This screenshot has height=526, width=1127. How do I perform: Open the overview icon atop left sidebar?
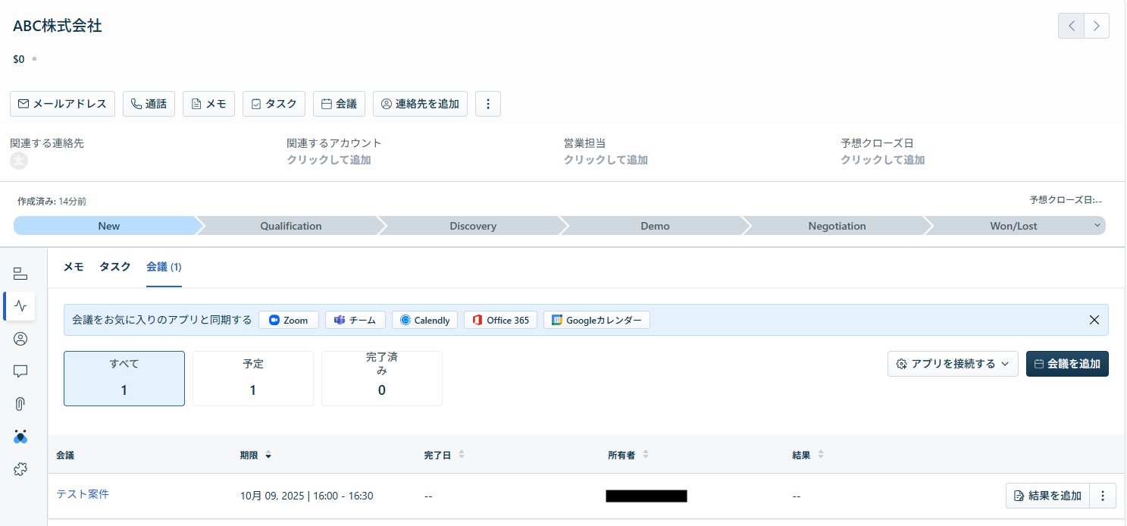pyautogui.click(x=20, y=274)
